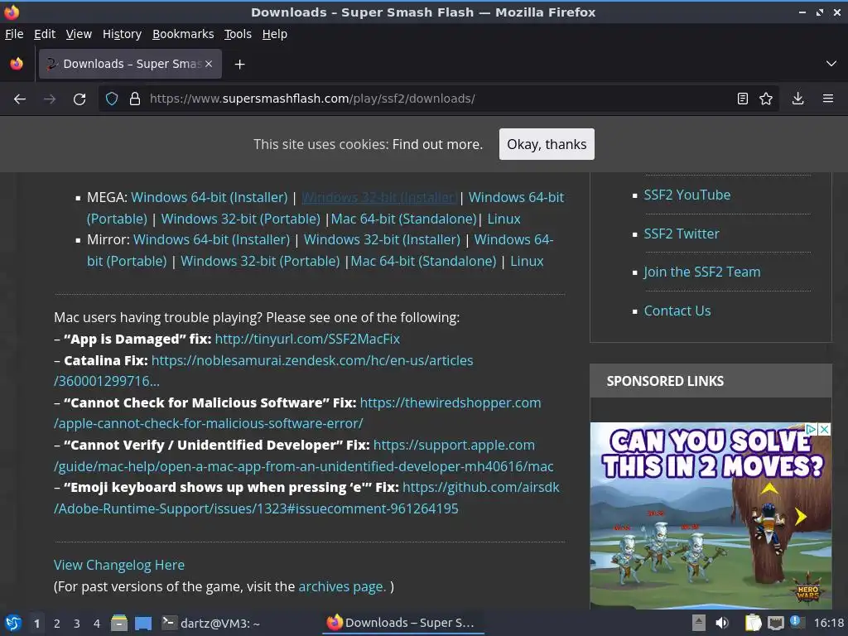Screen dimensions: 848x636
Task: Click Mirror Mac 64-bit (Standalone) link
Action: tap(423, 261)
